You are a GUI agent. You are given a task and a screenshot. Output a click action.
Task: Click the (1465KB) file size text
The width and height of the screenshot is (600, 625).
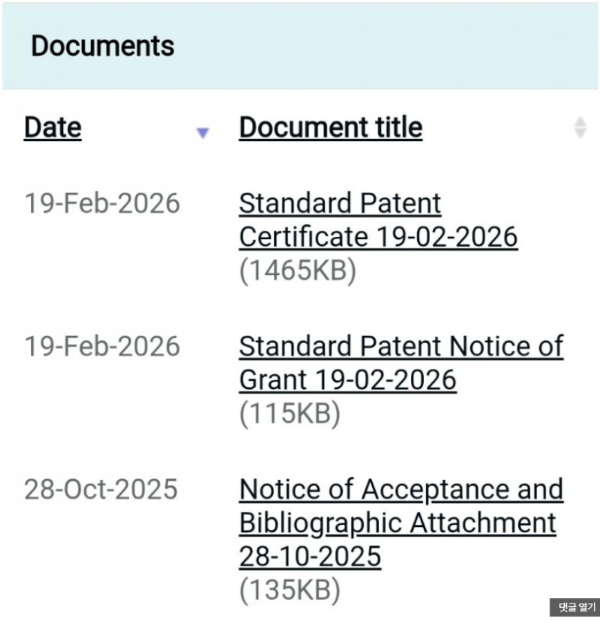coord(298,271)
